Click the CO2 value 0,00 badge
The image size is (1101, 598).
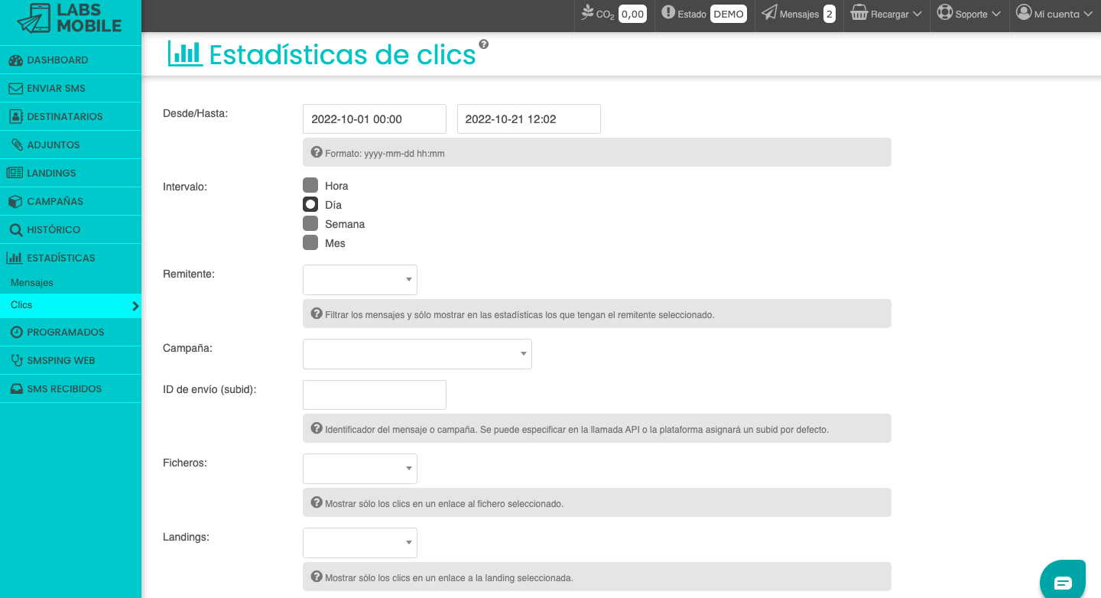(632, 14)
